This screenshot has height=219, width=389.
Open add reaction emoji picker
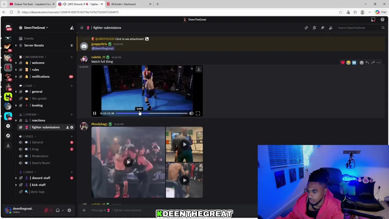(361, 63)
